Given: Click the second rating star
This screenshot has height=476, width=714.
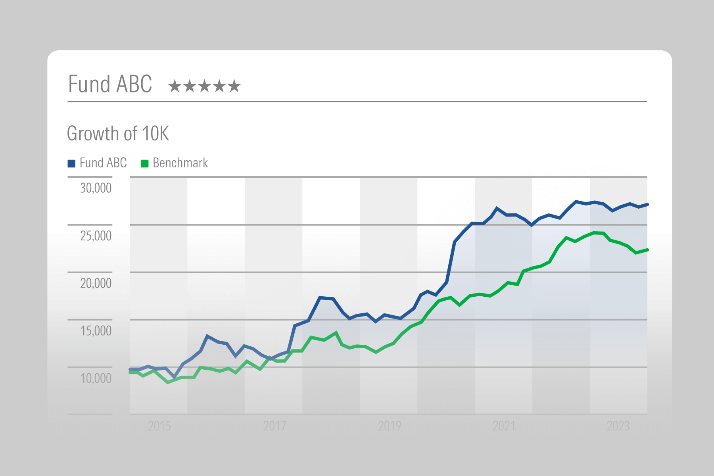Looking at the screenshot, I should point(190,86).
